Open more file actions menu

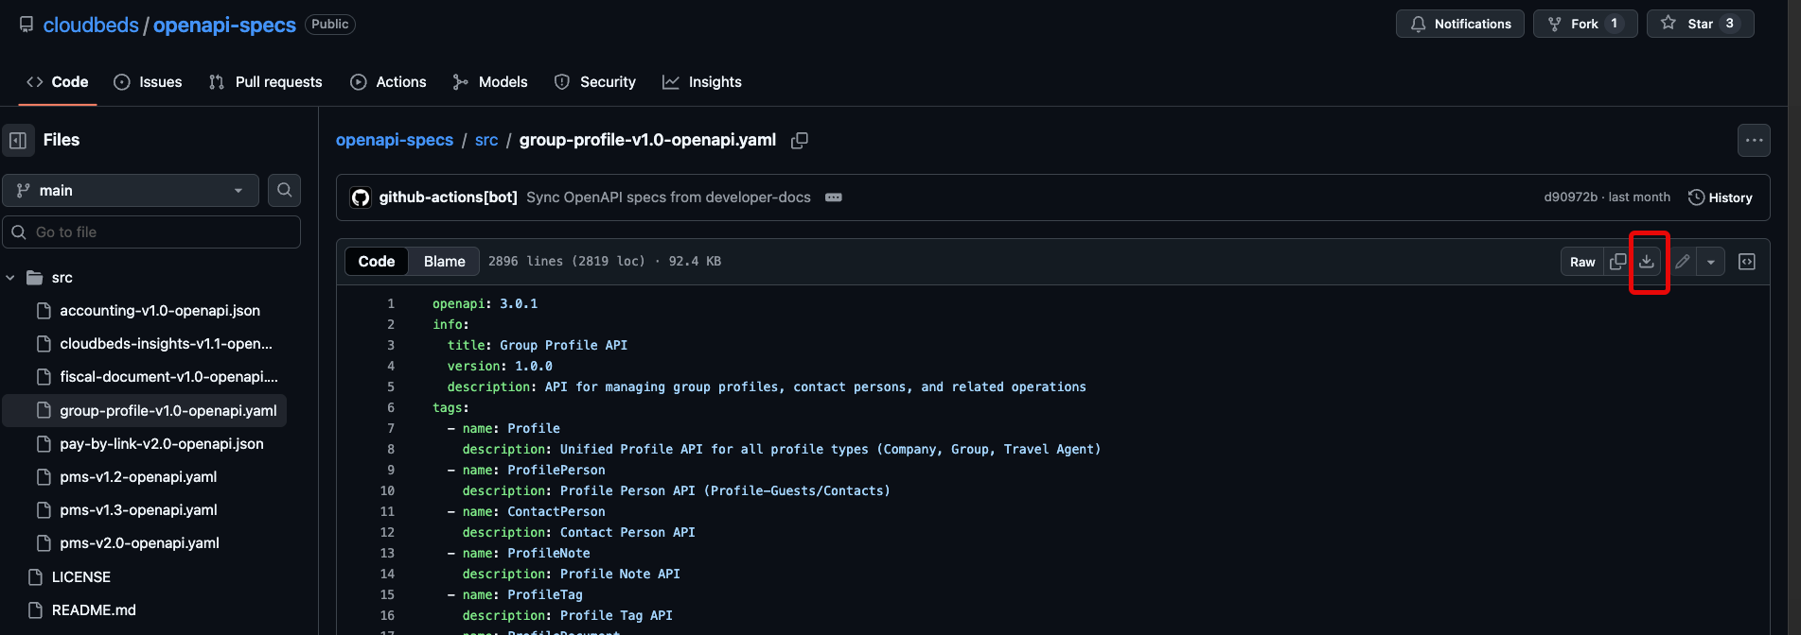coord(1754,140)
